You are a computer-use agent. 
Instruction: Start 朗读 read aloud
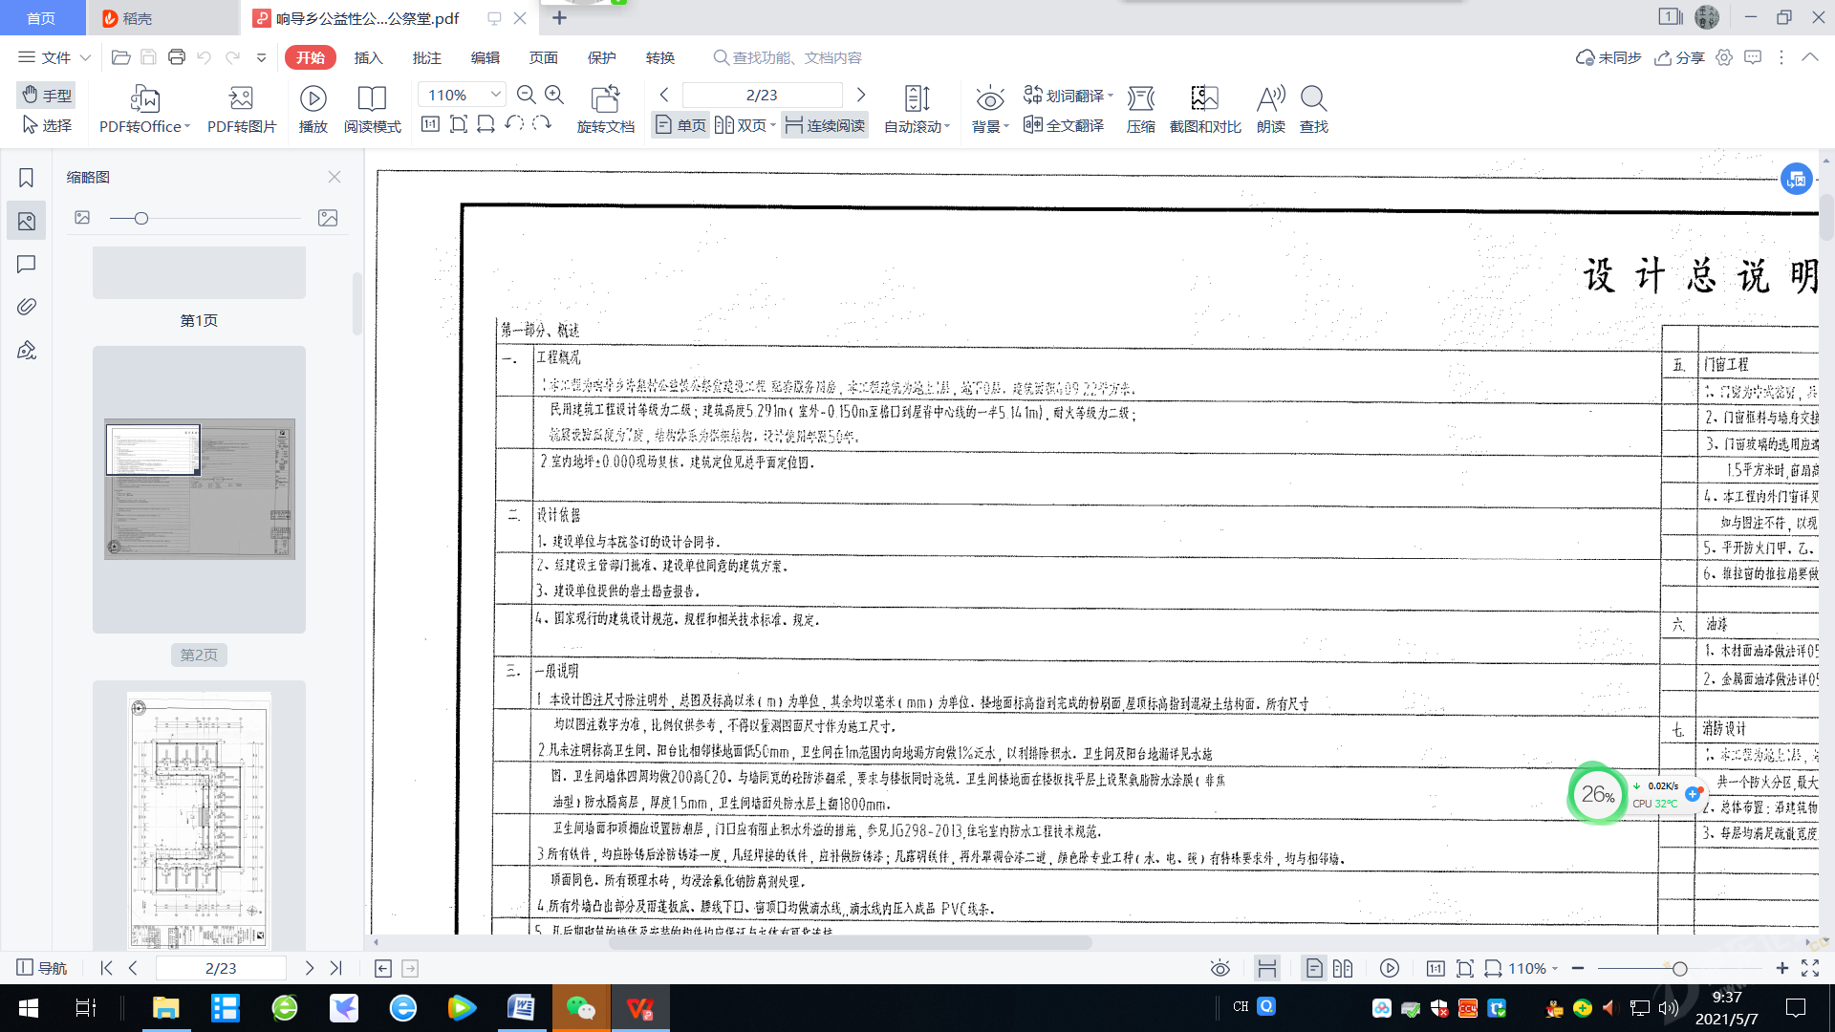point(1270,109)
